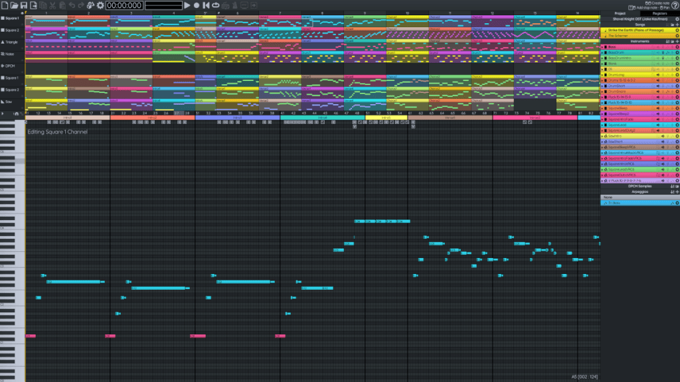Switch to the Project tab
Image resolution: width=680 pixels, height=382 pixels.
620,13
